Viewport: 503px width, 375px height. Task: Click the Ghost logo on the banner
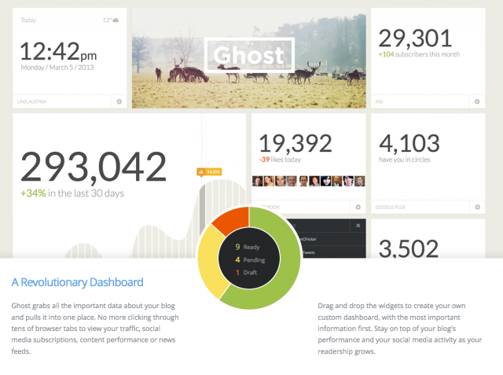(249, 55)
